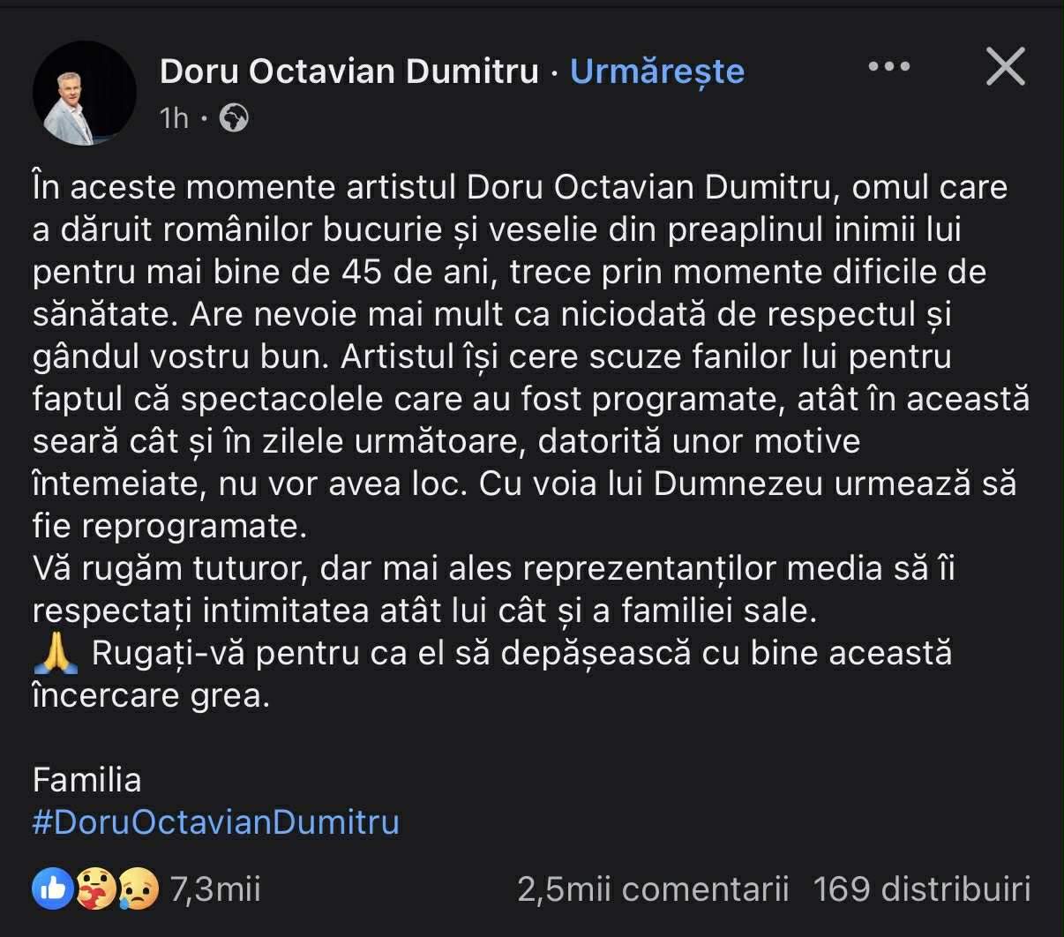Click the 1h post timestamp
This screenshot has width=1064, height=937.
[174, 118]
